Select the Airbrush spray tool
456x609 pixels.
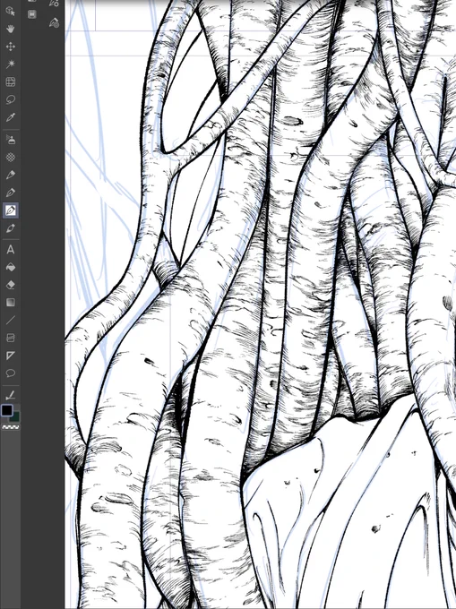(11, 140)
